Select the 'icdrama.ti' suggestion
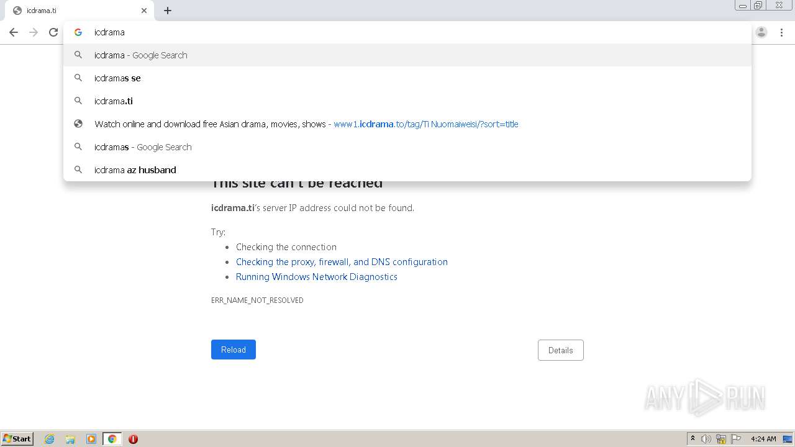 407,101
